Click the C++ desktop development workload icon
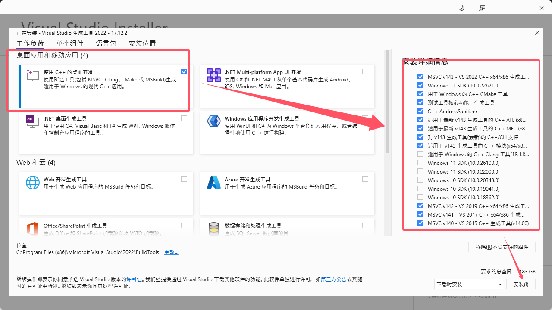This screenshot has height=310, width=552. tap(33, 75)
